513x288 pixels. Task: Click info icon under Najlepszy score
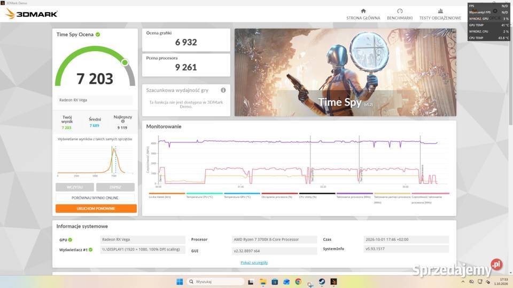pos(123,121)
